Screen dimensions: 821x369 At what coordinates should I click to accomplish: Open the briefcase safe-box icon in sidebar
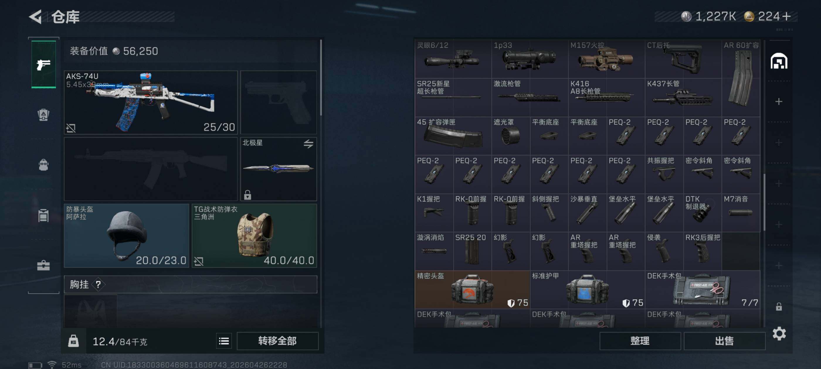(44, 265)
